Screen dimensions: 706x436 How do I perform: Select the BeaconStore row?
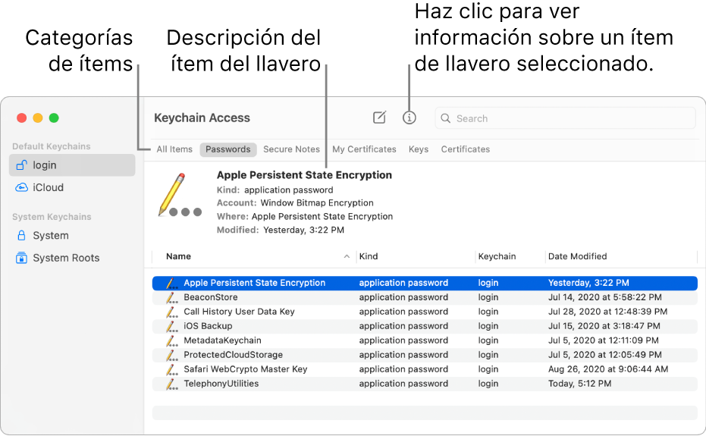[x=425, y=297]
